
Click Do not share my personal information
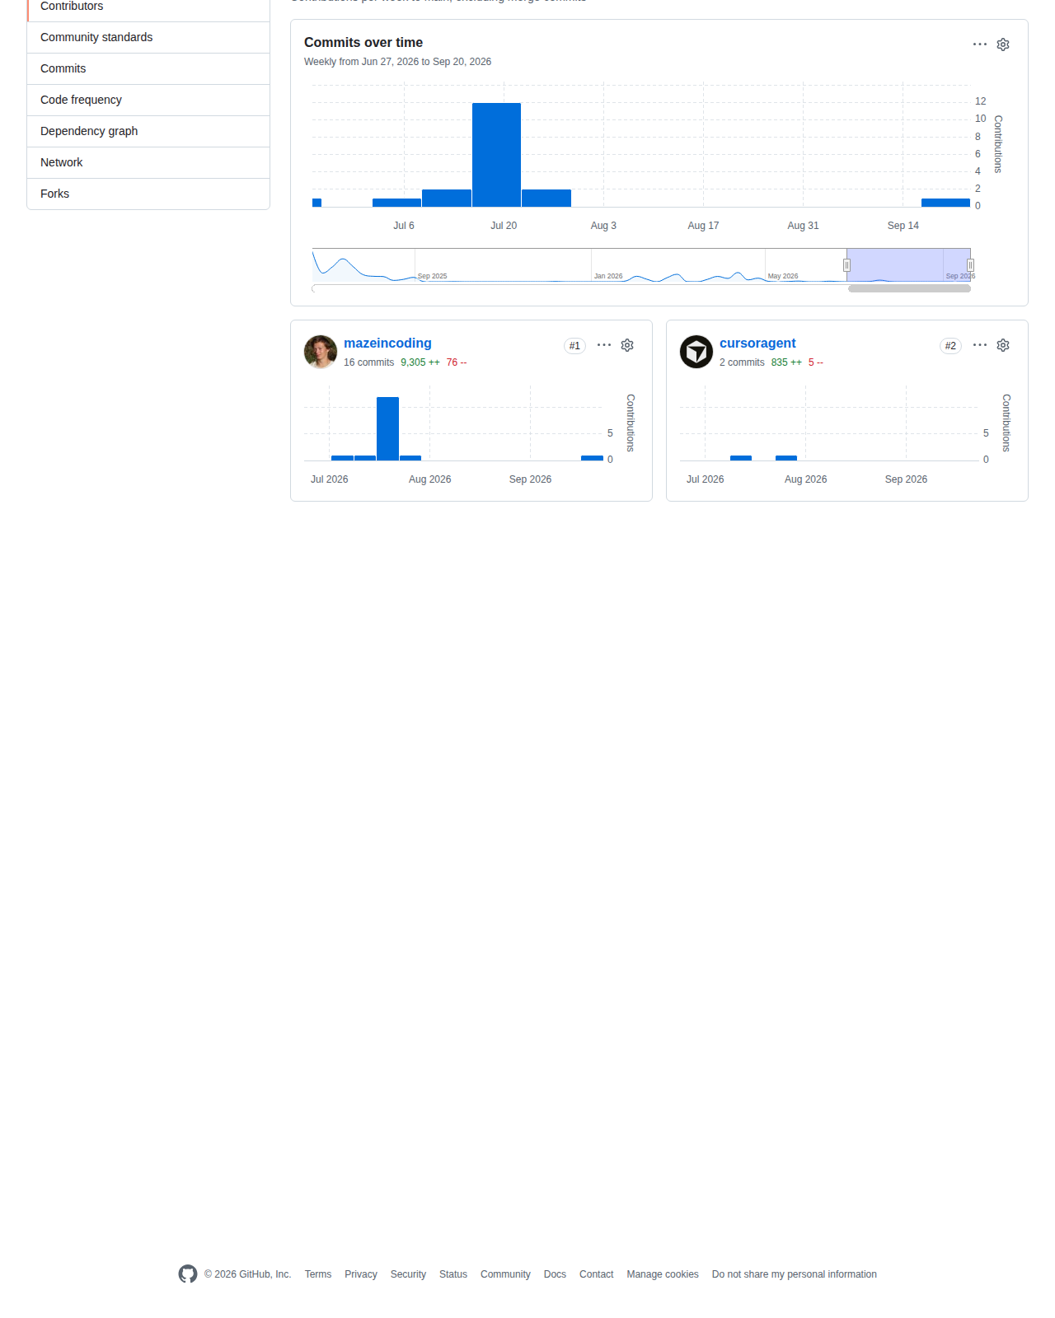coord(795,1274)
